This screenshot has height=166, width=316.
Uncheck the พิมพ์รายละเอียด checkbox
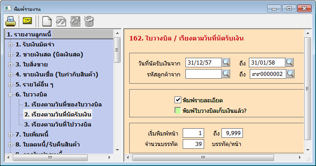click(x=178, y=100)
